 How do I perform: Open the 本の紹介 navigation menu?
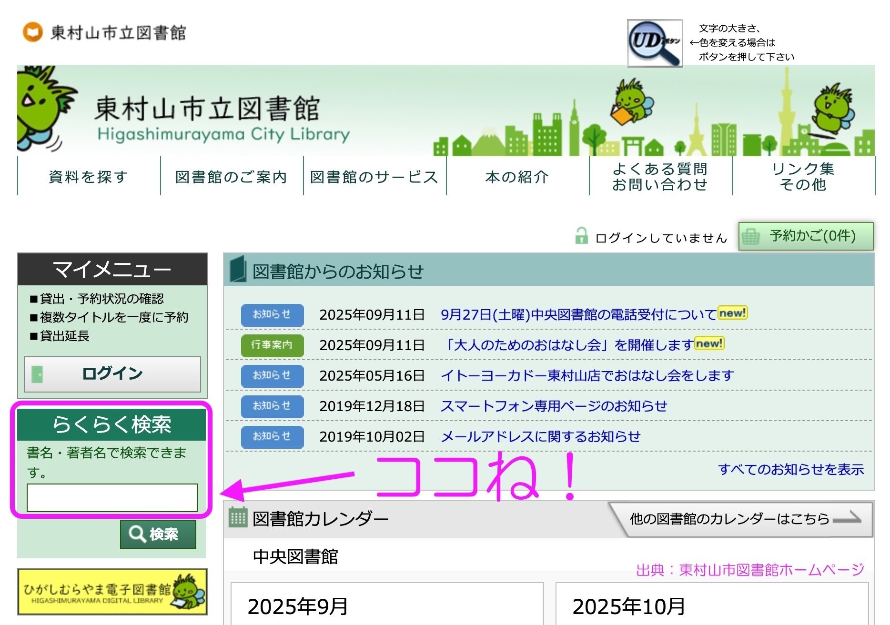(x=516, y=177)
